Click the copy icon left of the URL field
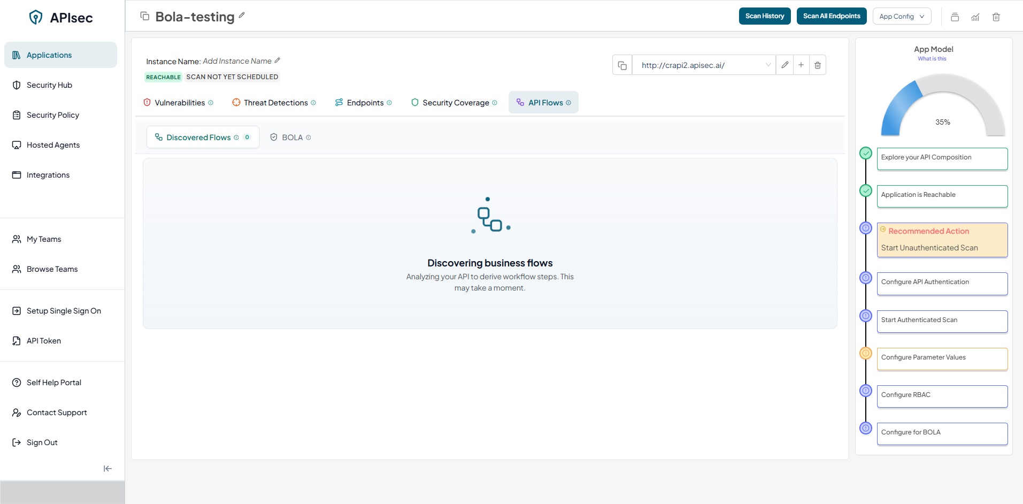Viewport: 1023px width, 504px height. (x=622, y=65)
